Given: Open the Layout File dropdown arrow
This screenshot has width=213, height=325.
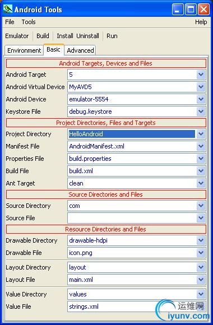Looking at the screenshot, I should pyautogui.click(x=201, y=280).
